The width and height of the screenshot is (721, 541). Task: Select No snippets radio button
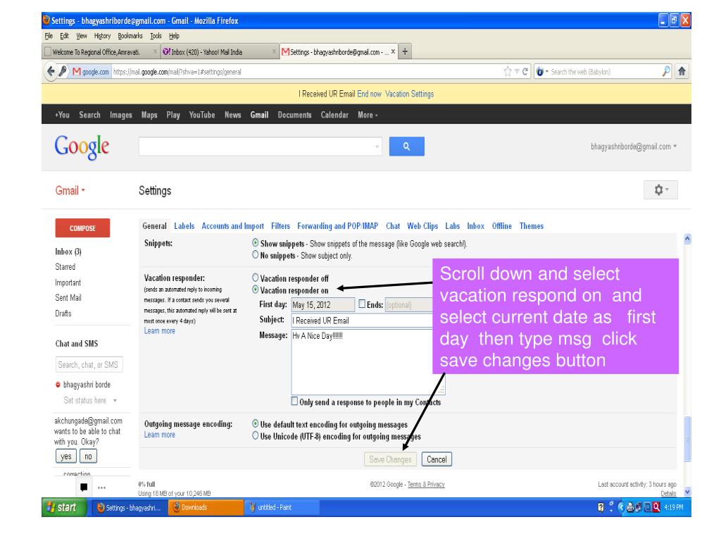[x=255, y=254]
